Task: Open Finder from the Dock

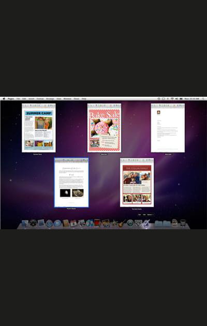Action: click(25, 223)
